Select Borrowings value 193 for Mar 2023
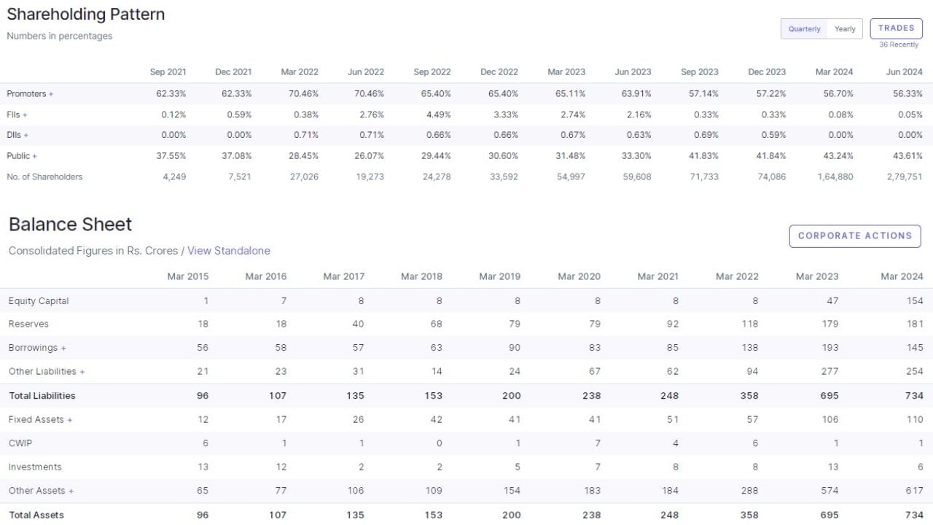This screenshot has width=933, height=525. pos(830,348)
